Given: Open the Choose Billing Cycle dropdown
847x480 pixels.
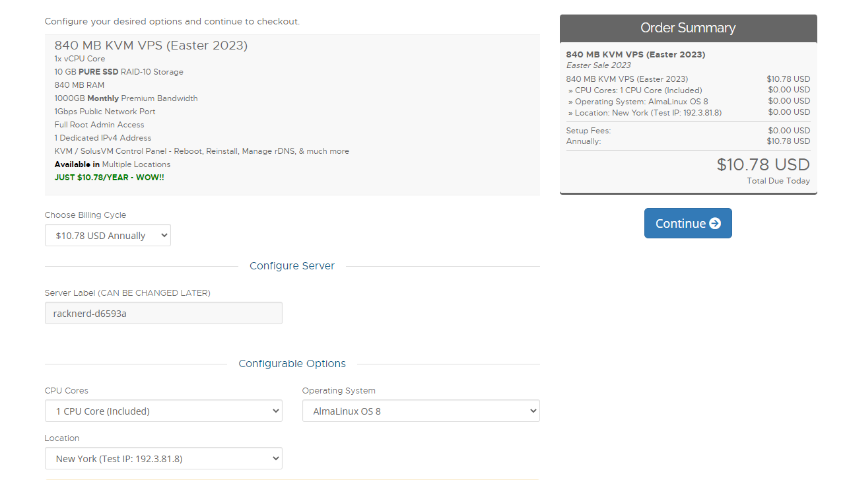Looking at the screenshot, I should point(108,236).
